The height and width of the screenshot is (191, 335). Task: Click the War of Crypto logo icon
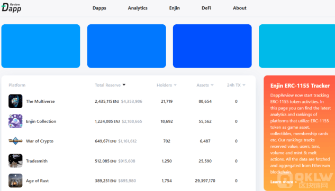pos(15,141)
